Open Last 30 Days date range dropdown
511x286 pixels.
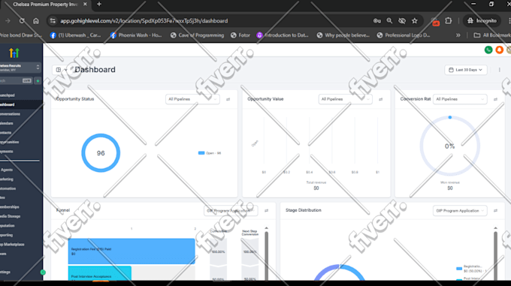point(466,70)
